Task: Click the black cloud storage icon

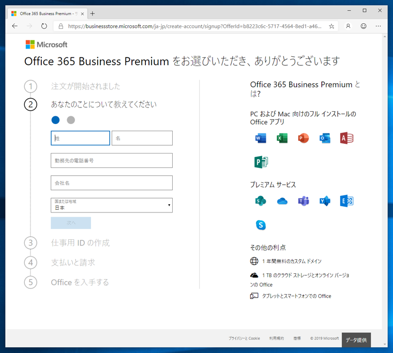Action: (254, 275)
